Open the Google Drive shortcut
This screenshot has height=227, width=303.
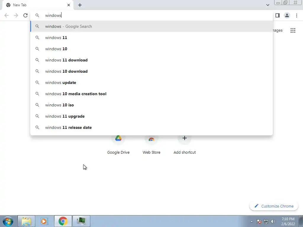click(118, 145)
